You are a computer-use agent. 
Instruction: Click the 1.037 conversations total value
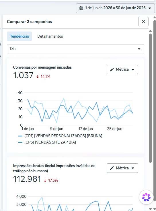(23, 75)
